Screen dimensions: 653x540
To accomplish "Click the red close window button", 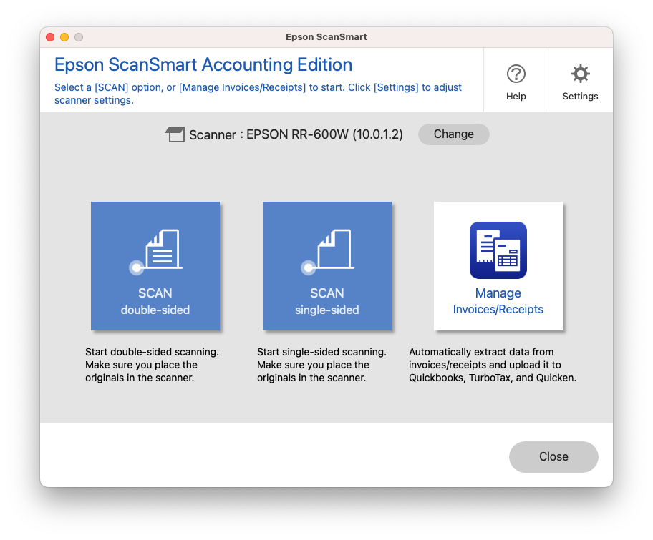I will click(x=50, y=37).
